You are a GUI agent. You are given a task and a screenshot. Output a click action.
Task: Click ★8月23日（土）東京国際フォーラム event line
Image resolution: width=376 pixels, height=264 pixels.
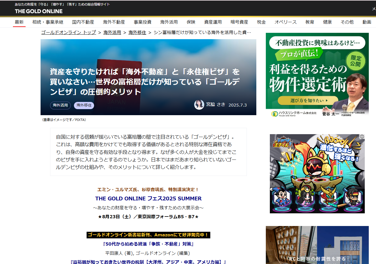[148, 216]
